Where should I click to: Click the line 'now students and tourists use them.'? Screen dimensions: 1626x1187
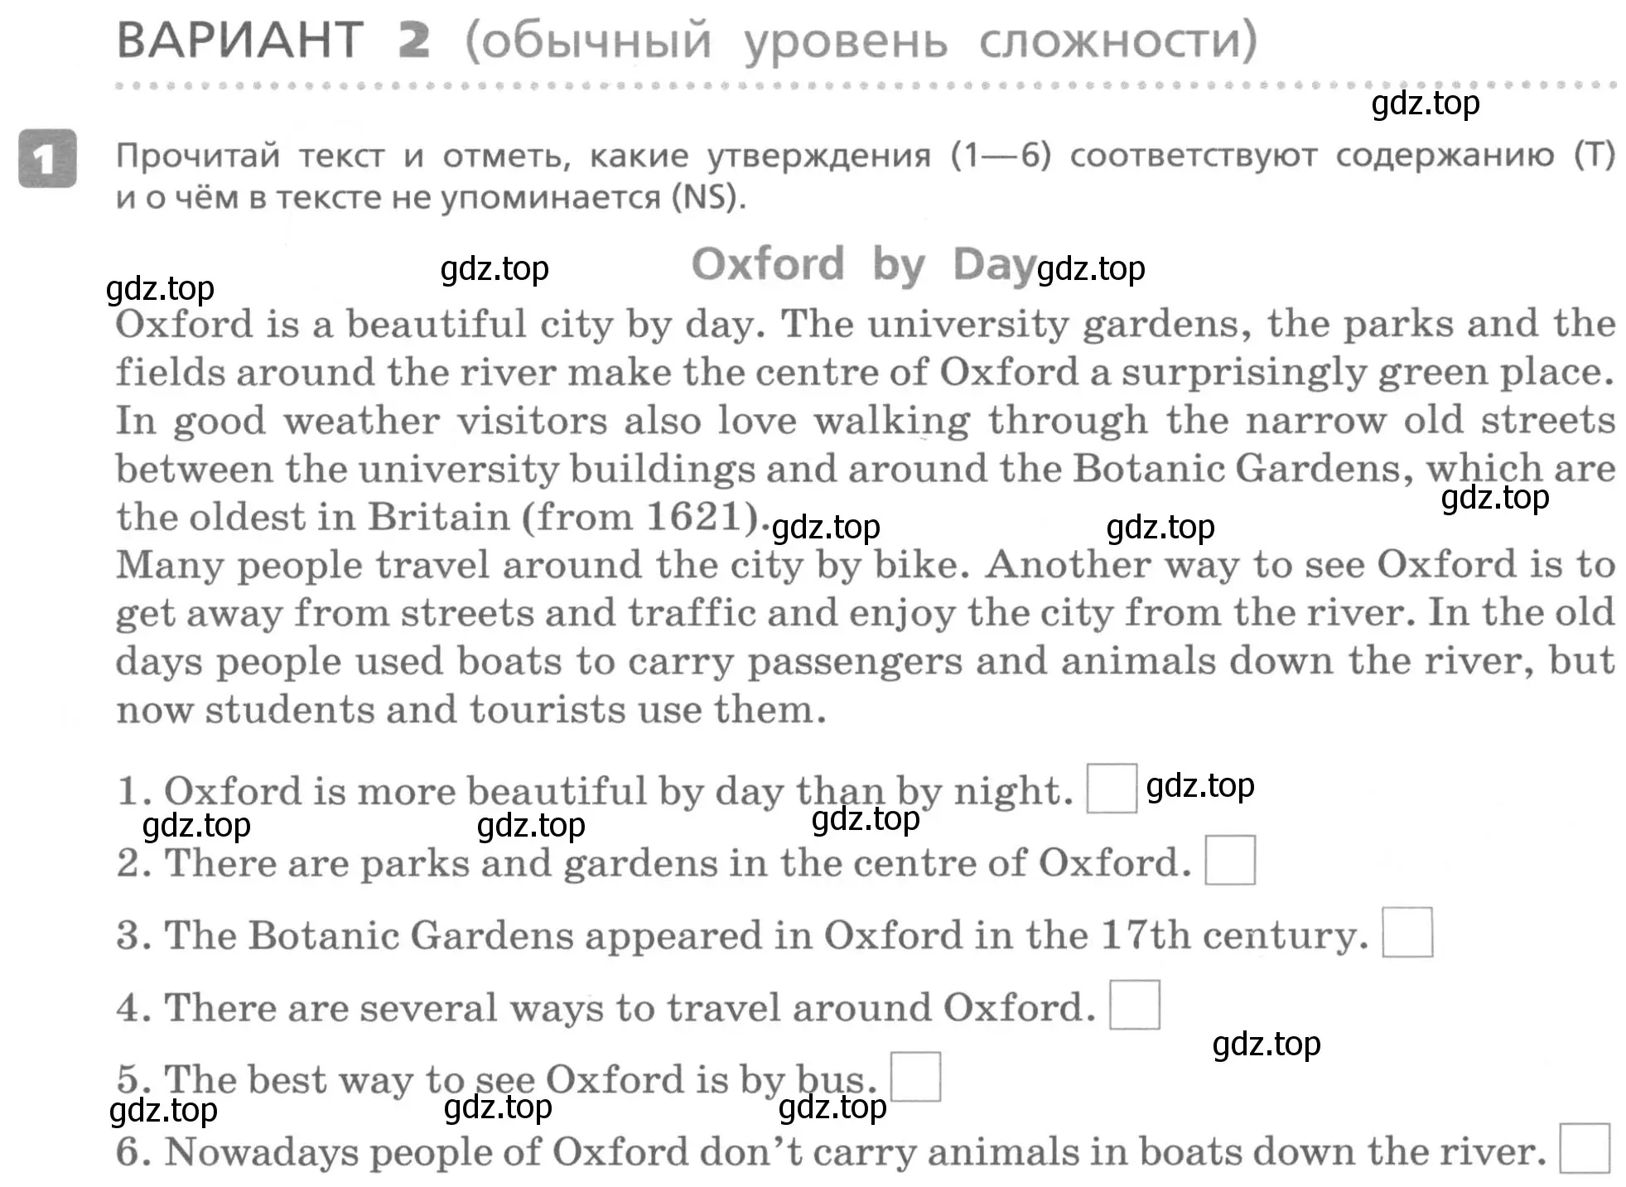[471, 710]
